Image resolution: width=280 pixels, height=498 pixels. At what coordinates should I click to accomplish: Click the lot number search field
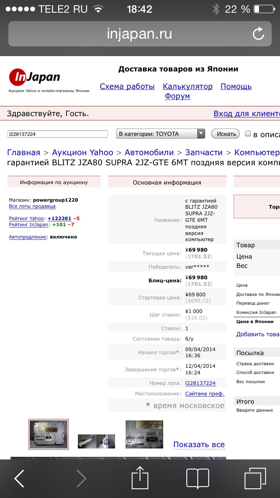[57, 134]
